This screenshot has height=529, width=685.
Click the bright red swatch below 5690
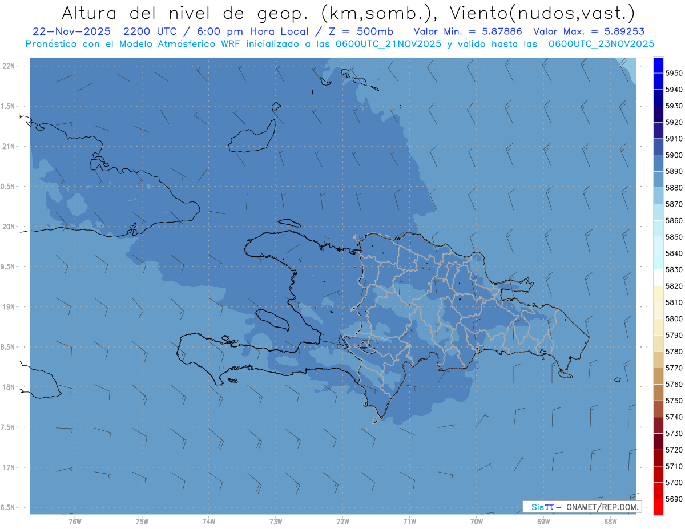pyautogui.click(x=658, y=507)
